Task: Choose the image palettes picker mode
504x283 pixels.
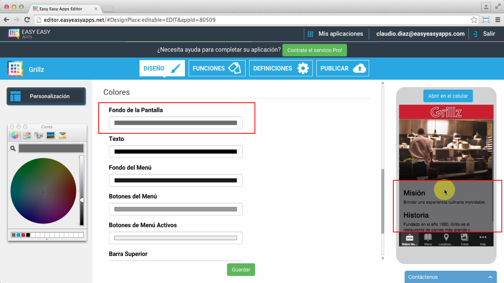Action: [50, 135]
